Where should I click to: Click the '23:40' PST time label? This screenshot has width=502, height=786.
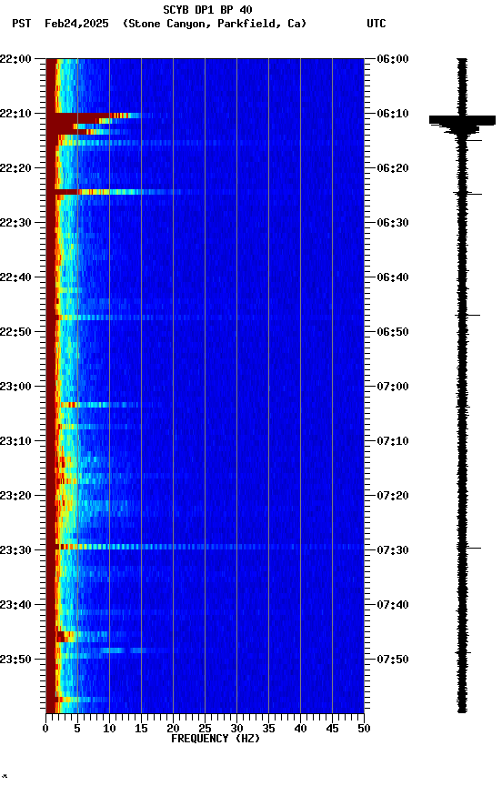tap(15, 606)
